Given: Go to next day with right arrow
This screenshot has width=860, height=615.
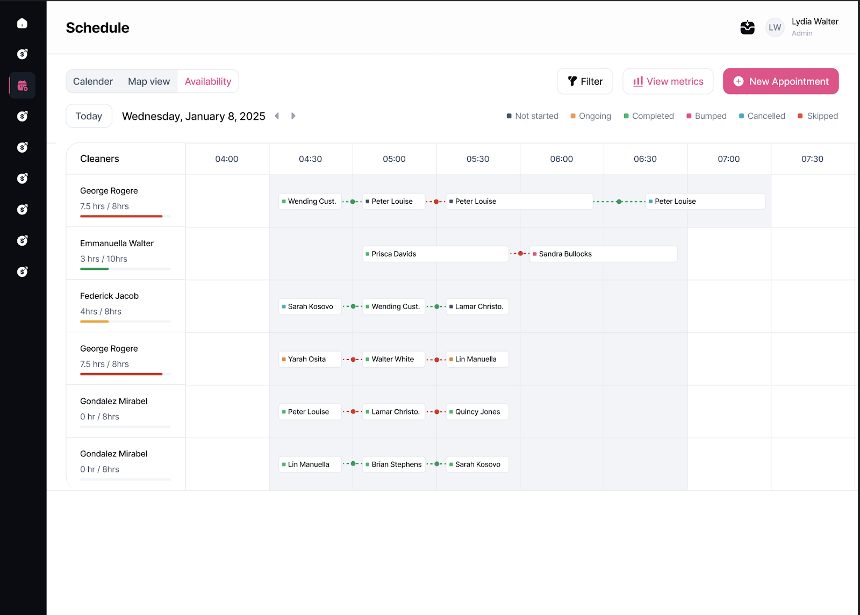Looking at the screenshot, I should tap(293, 116).
